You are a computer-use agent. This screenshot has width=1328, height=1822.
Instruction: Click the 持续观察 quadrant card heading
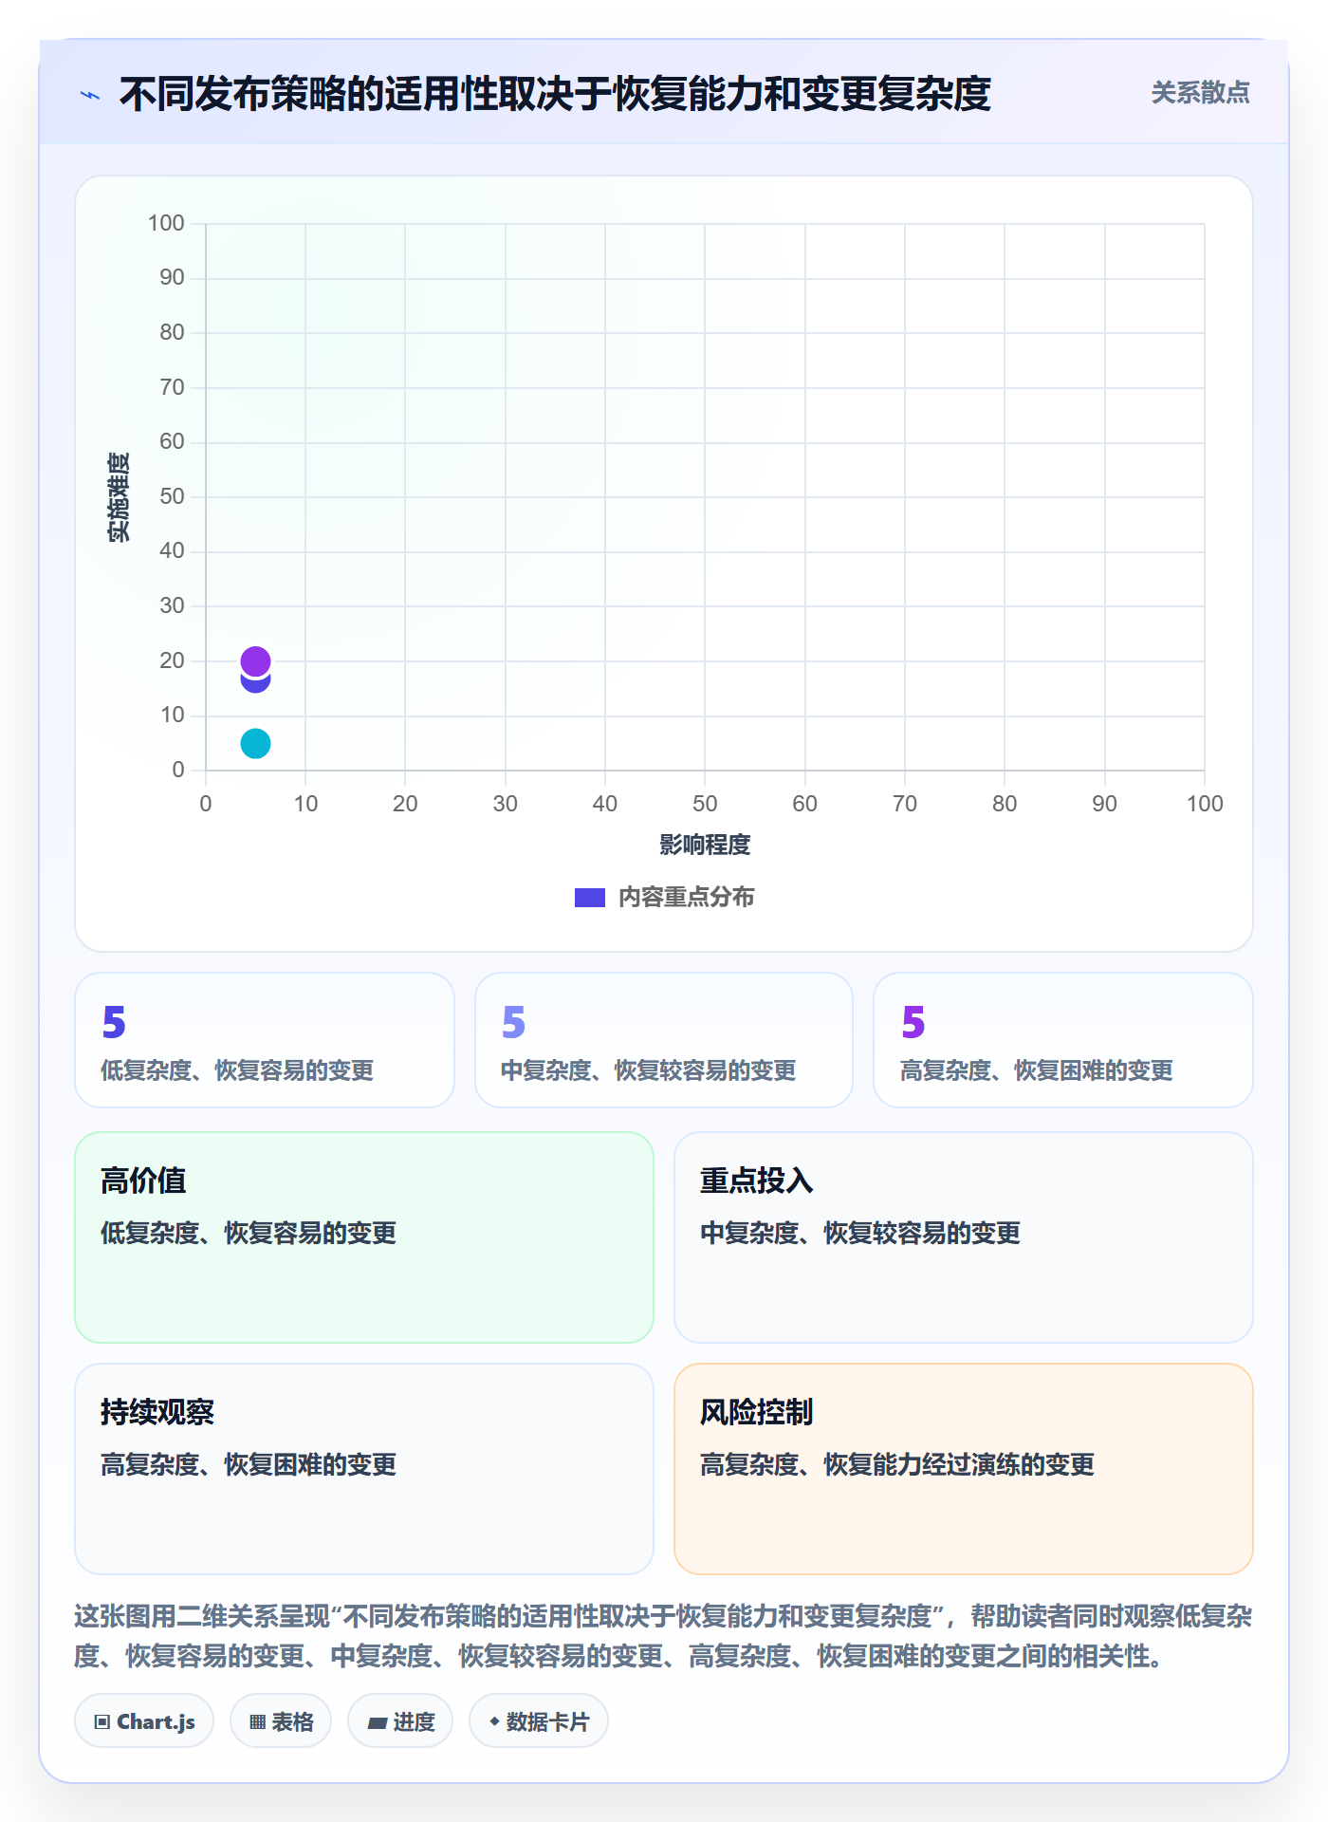[157, 1412]
